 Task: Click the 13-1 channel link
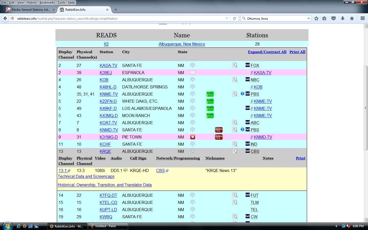(x=63, y=171)
